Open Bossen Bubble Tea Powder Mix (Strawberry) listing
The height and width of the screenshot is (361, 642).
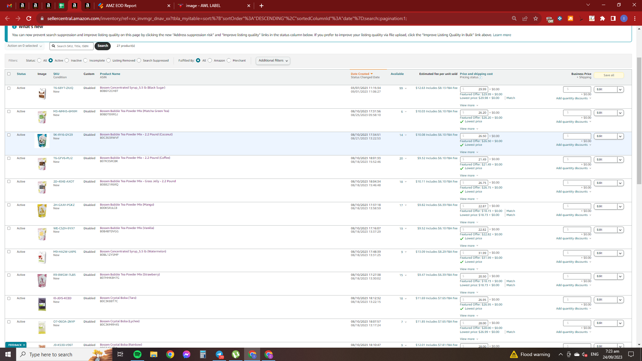130,274
